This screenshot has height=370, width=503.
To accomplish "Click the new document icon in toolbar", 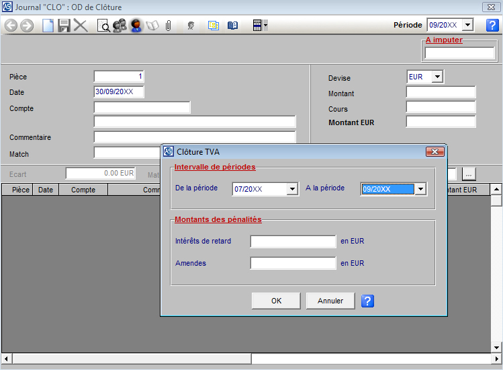I will 48,26.
